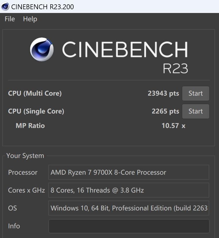
Task: Click the OS field showing Windows 10
Action: [x=129, y=208]
